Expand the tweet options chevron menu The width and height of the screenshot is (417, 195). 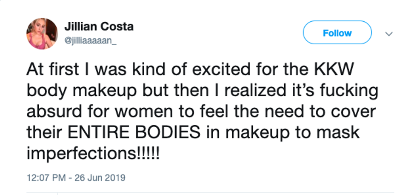[388, 34]
